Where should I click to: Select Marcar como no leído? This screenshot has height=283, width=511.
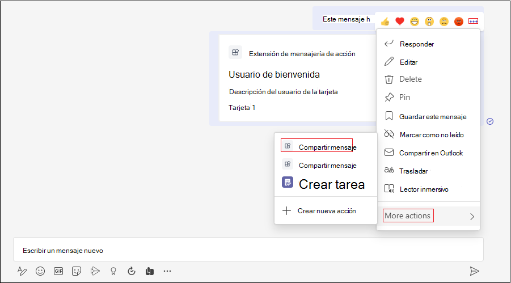(428, 134)
